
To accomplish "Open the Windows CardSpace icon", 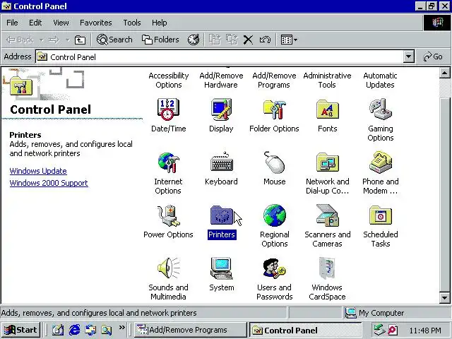I will 327,268.
